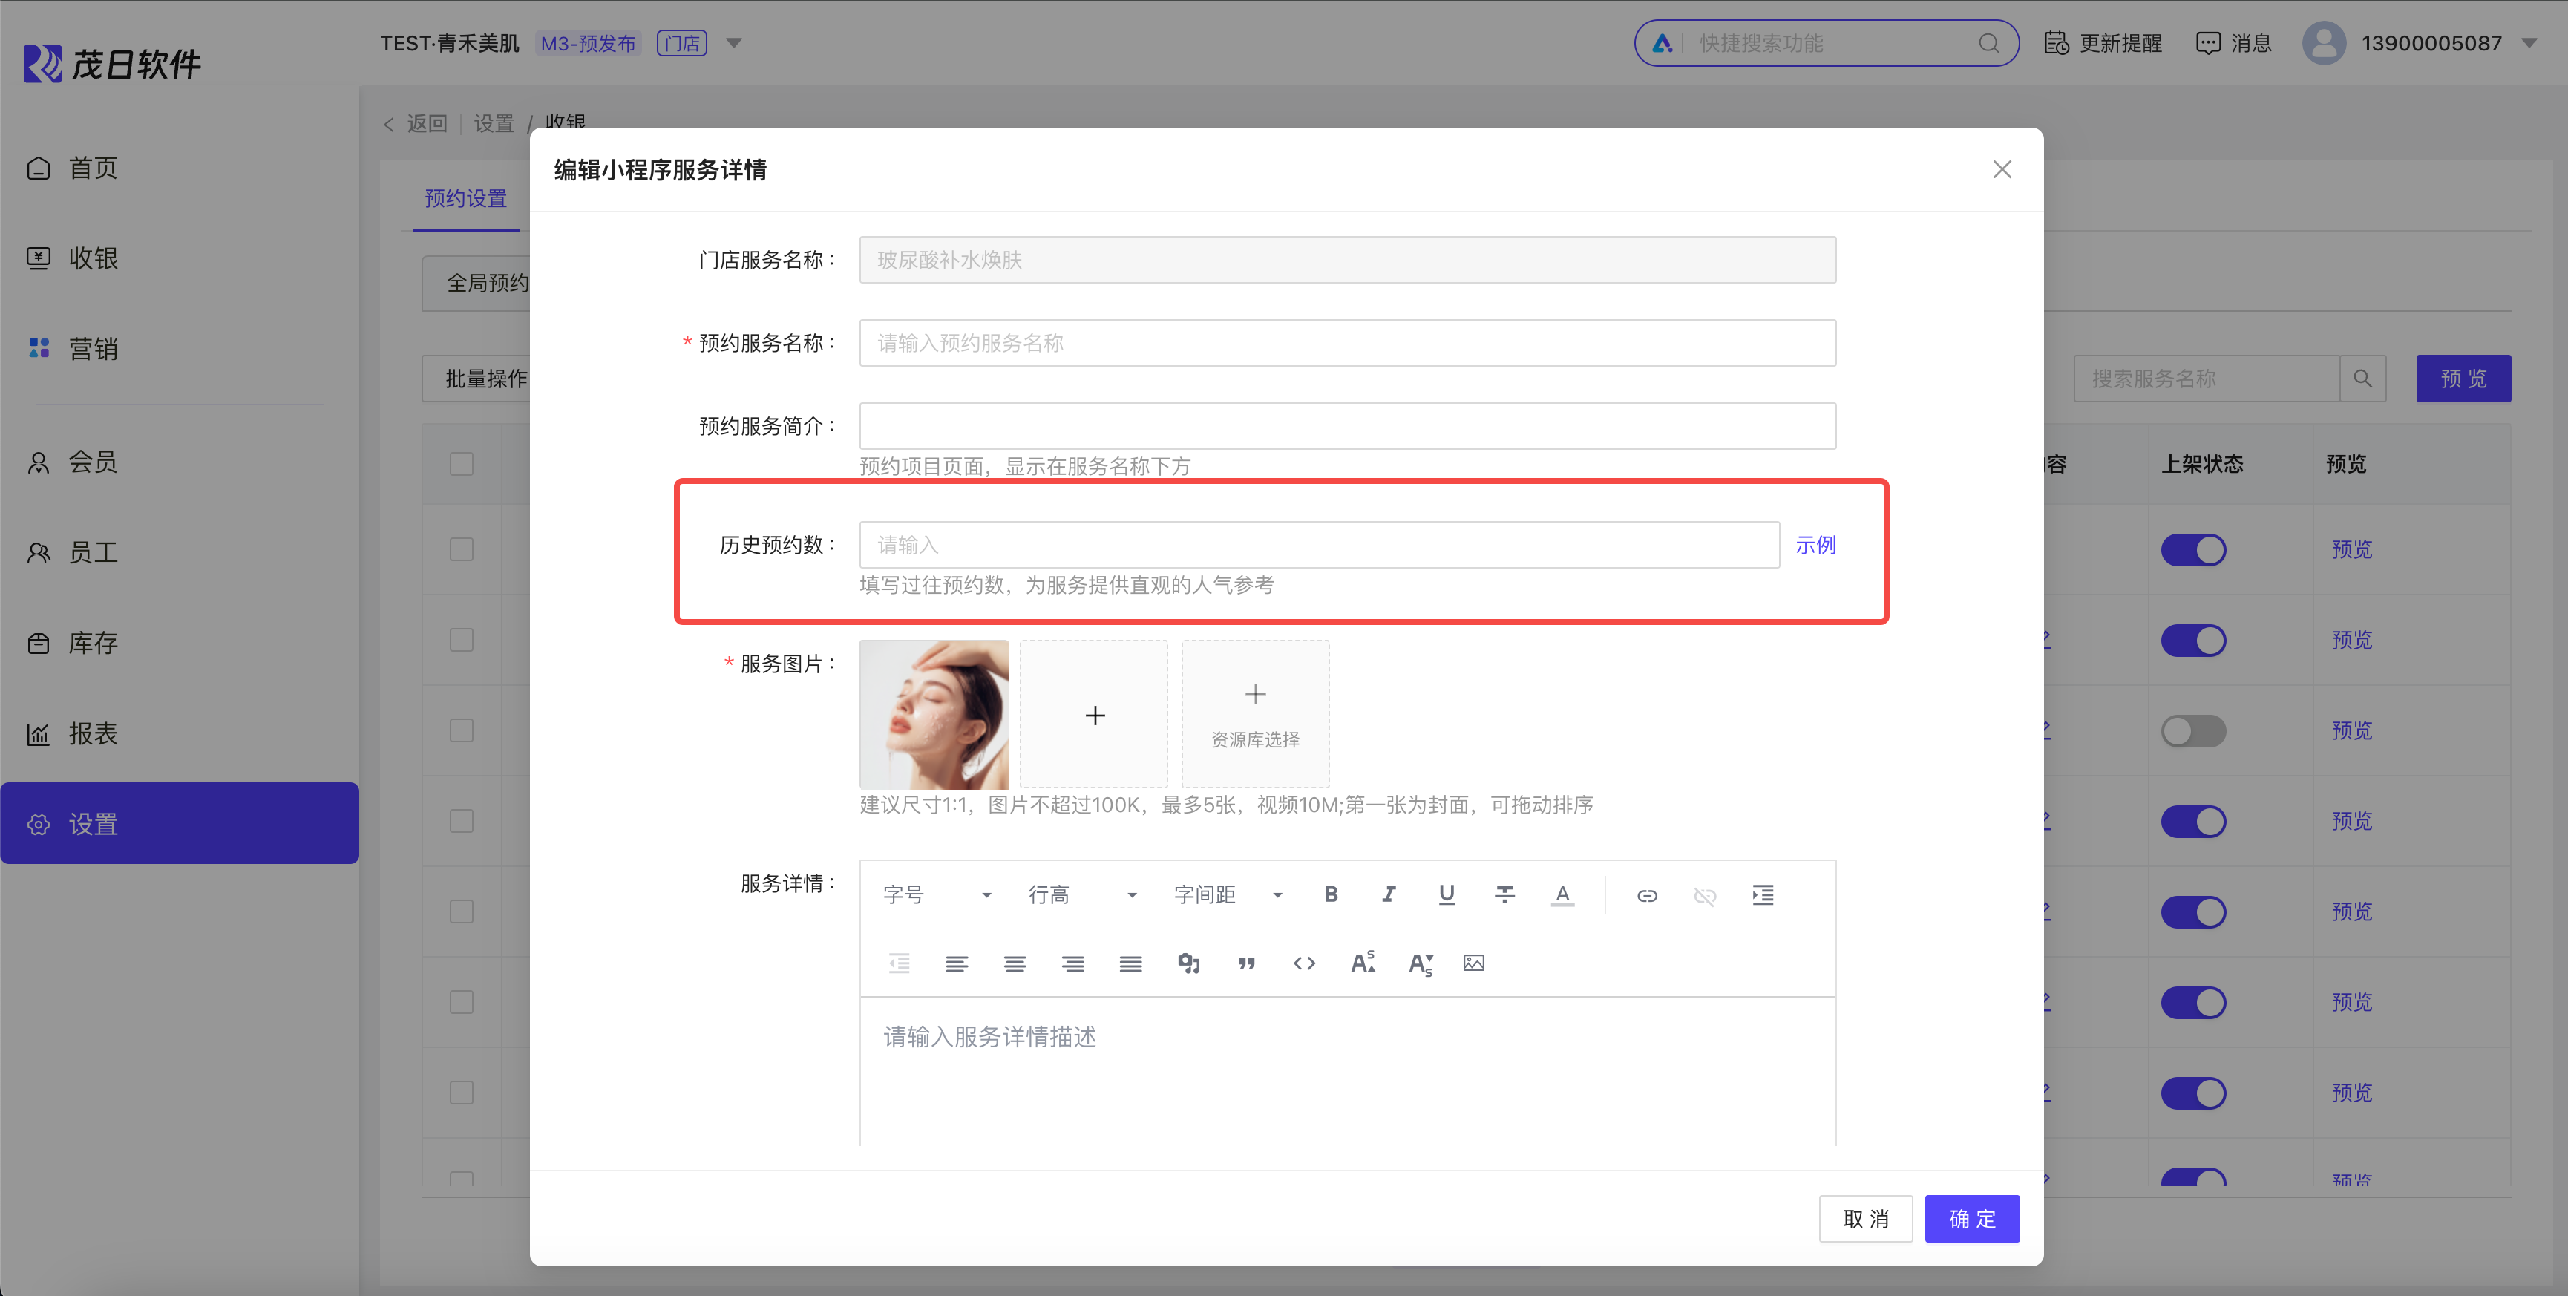
Task: Apply underline formatting in editor toolbar
Action: click(x=1446, y=894)
